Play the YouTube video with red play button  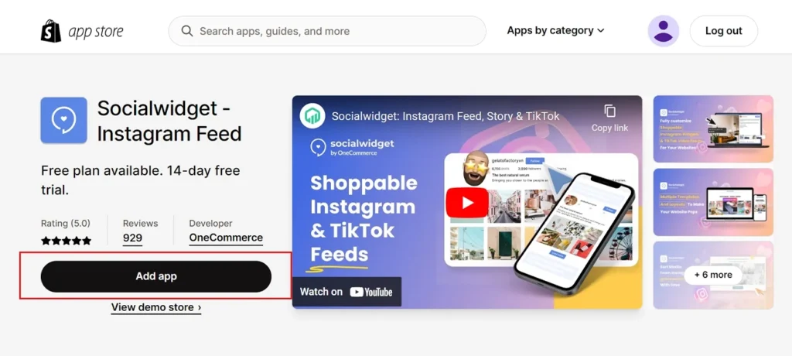[466, 203]
